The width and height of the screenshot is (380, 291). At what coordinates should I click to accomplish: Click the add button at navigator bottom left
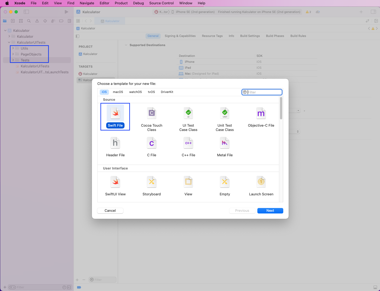click(5, 287)
